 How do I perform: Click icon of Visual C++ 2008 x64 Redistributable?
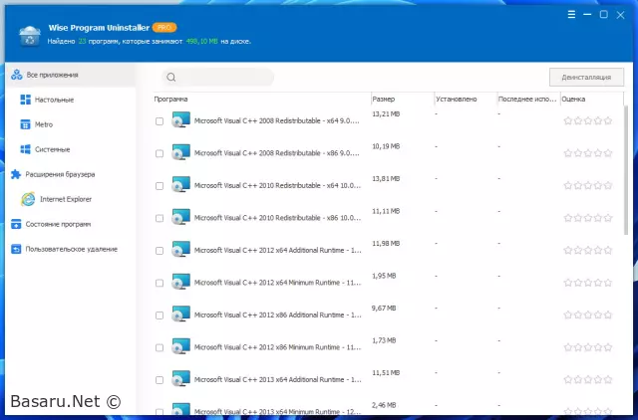pos(180,120)
